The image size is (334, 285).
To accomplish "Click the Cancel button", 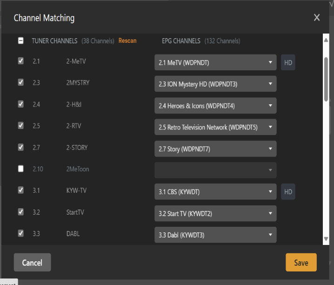I will (x=33, y=262).
